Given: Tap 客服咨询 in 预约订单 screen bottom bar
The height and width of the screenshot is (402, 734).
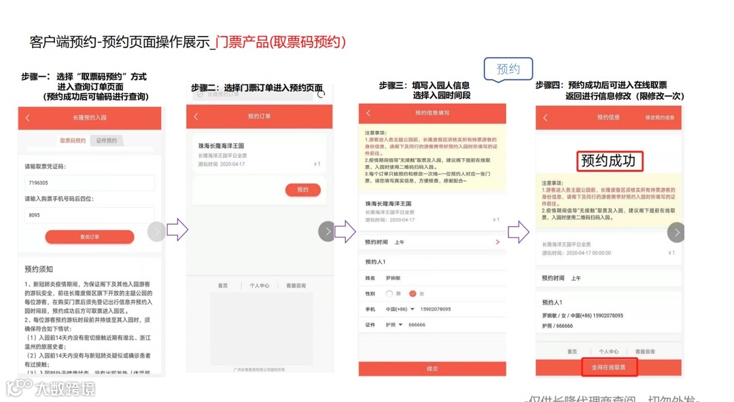Looking at the screenshot, I should coord(296,285).
